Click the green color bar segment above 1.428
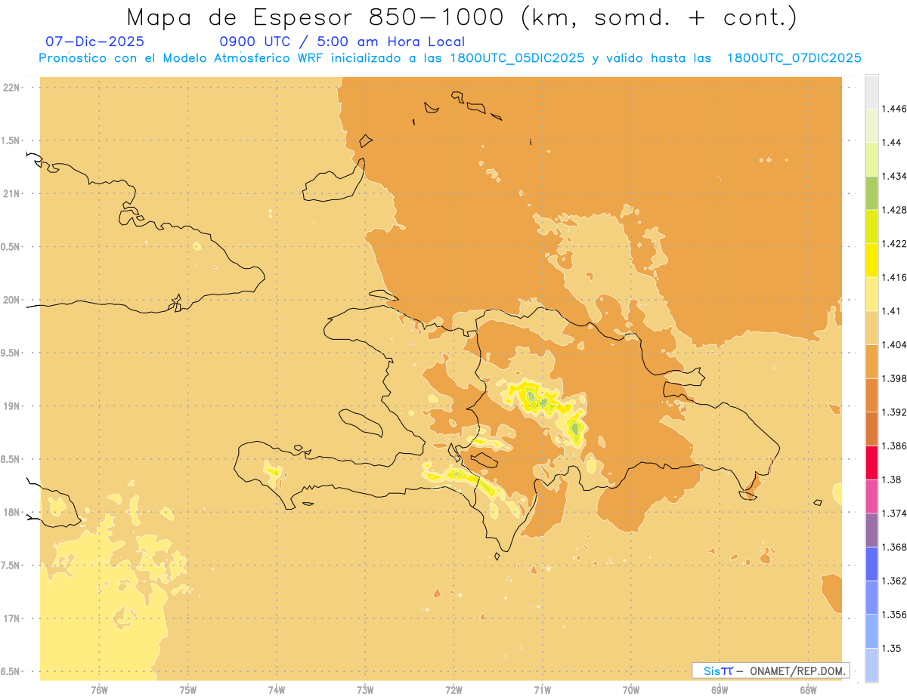 [x=871, y=193]
